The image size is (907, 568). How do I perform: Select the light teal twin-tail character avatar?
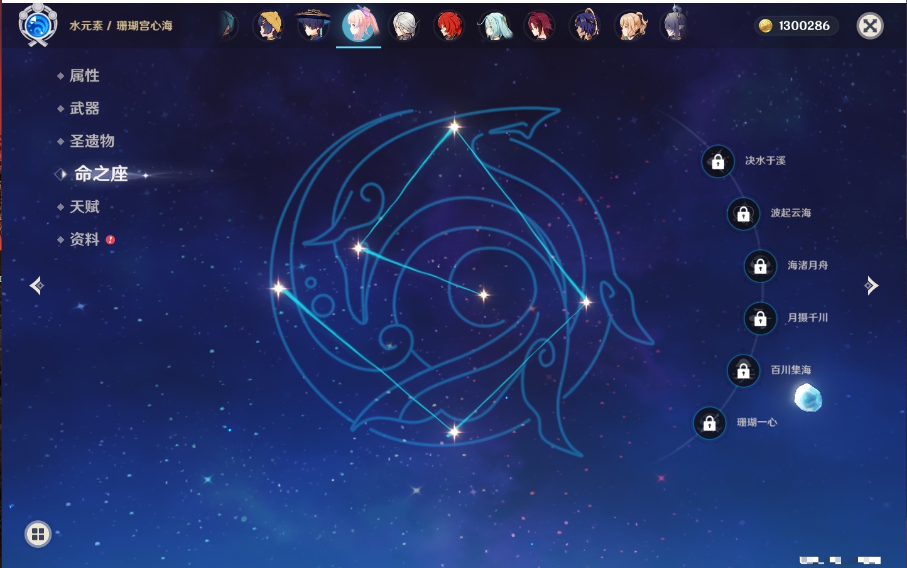coord(495,26)
